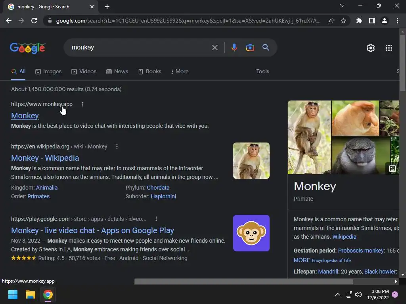Open the taskbar clock and date
The image size is (406, 304).
tap(378, 294)
